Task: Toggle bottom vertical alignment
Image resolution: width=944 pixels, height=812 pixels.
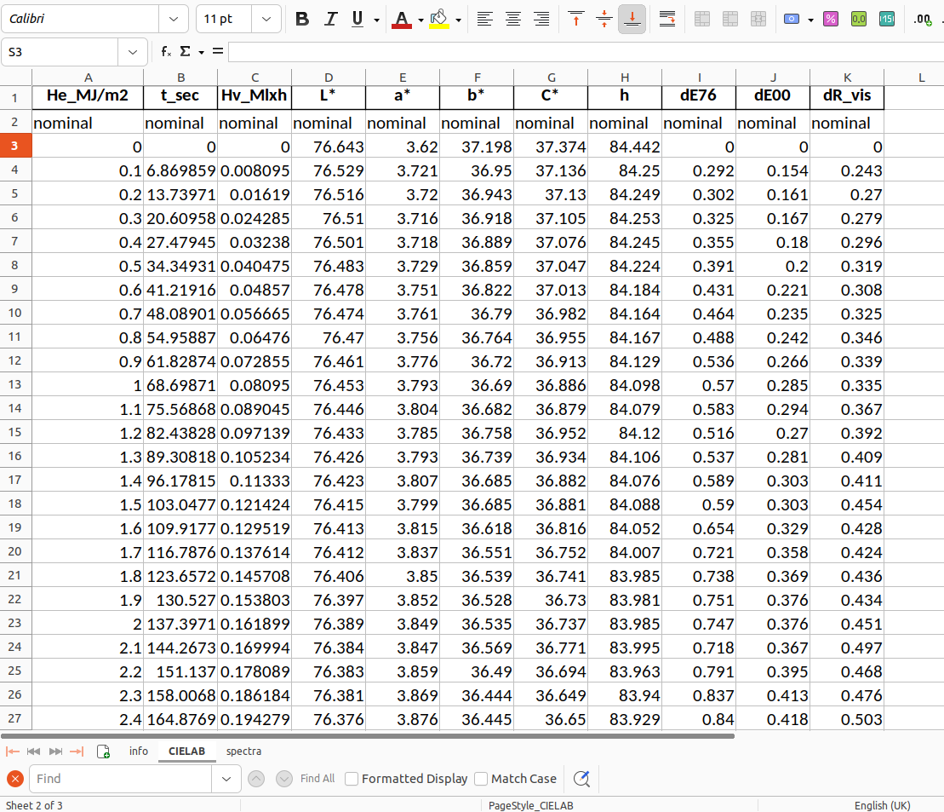Action: coord(632,19)
